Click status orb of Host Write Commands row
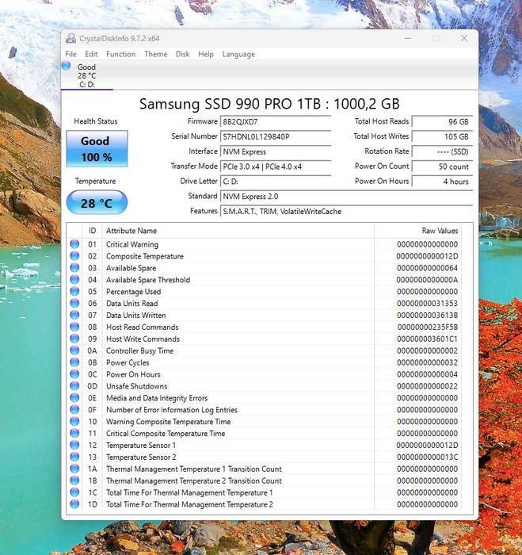The image size is (522, 555). click(x=74, y=339)
